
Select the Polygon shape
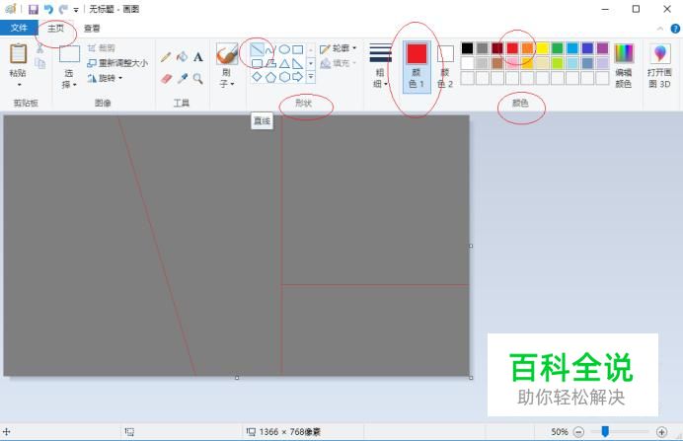270,63
